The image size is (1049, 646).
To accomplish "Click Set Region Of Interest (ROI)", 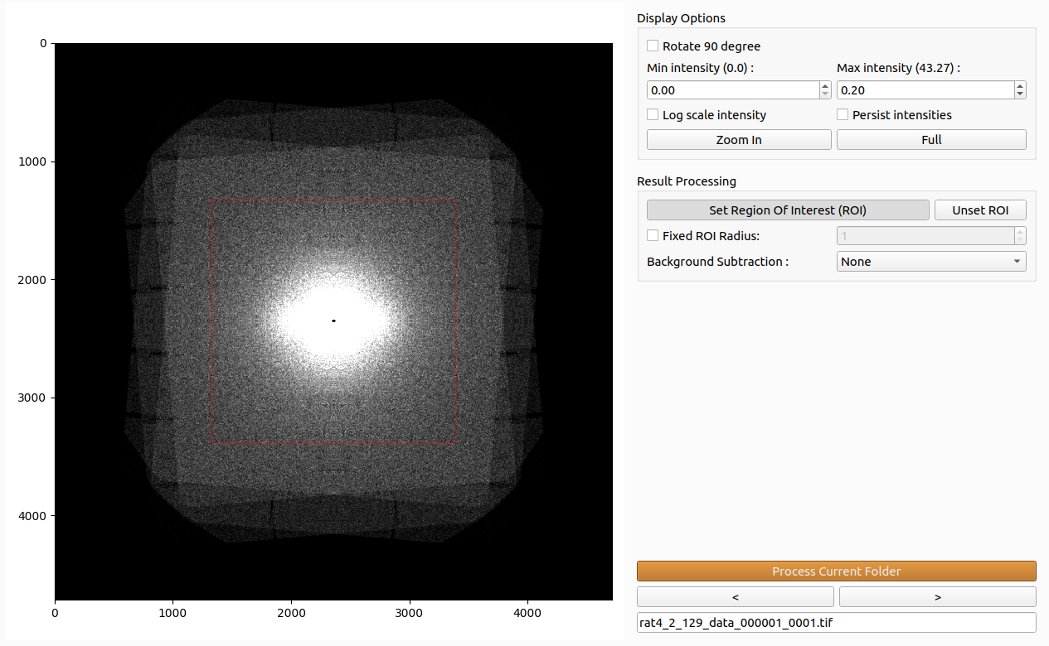I will pyautogui.click(x=788, y=210).
